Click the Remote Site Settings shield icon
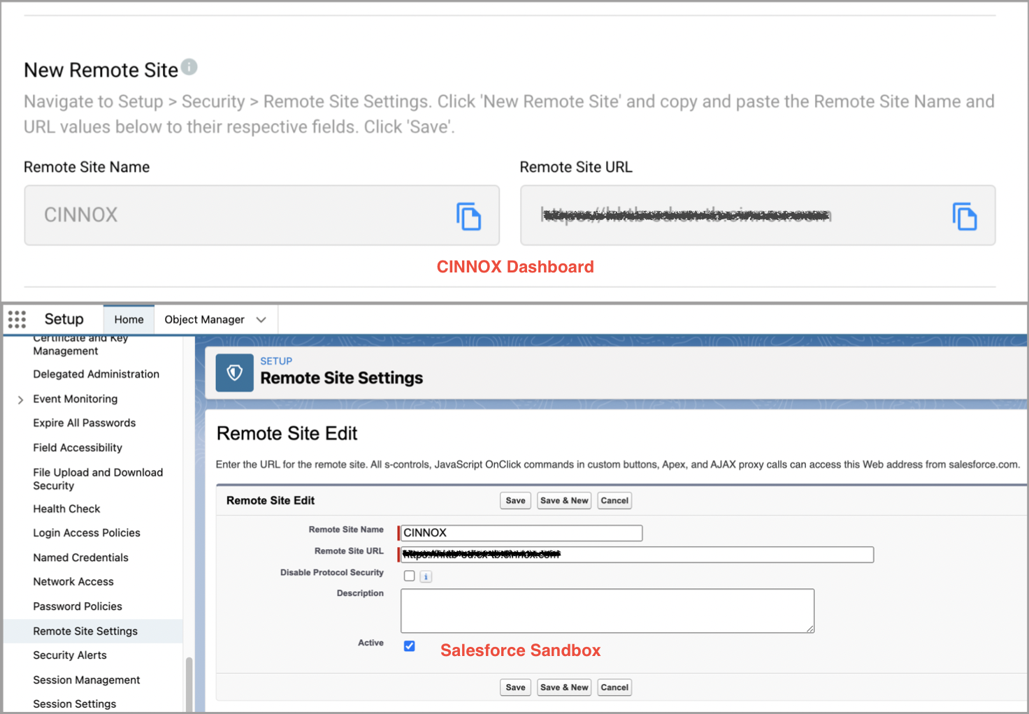This screenshot has height=714, width=1029. pos(235,372)
